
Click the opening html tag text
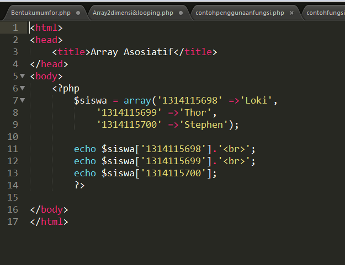pos(46,28)
